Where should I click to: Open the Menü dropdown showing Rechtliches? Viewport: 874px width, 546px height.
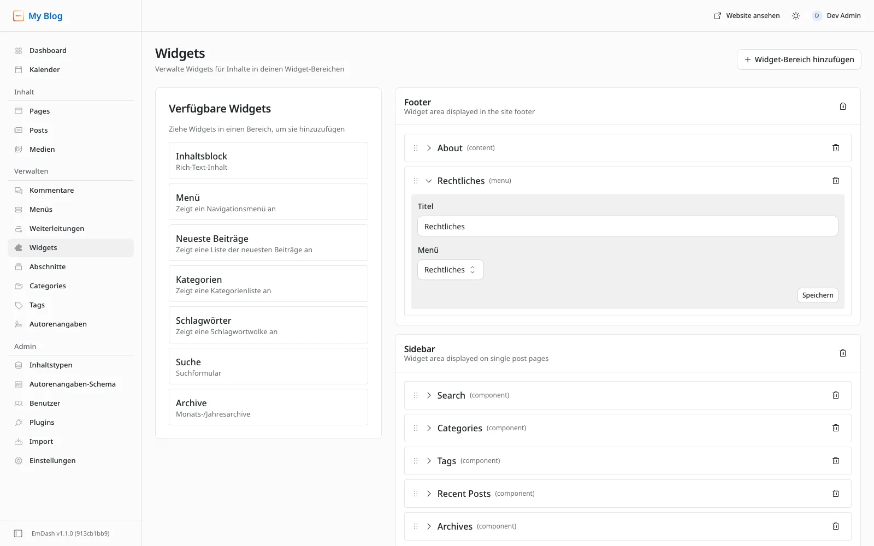click(451, 270)
